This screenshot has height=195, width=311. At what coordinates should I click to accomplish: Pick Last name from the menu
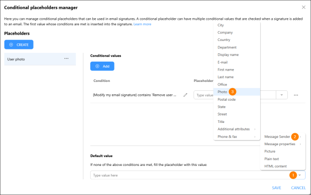[x=236, y=77]
